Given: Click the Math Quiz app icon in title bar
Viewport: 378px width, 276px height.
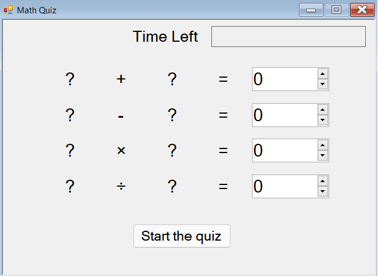Looking at the screenshot, I should (x=8, y=10).
